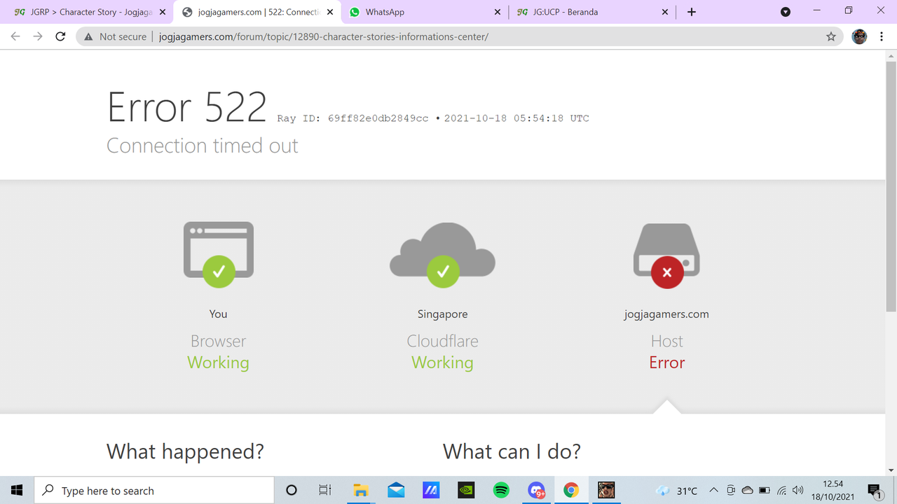Close the WhatsApp tab
The height and width of the screenshot is (504, 897).
click(498, 12)
